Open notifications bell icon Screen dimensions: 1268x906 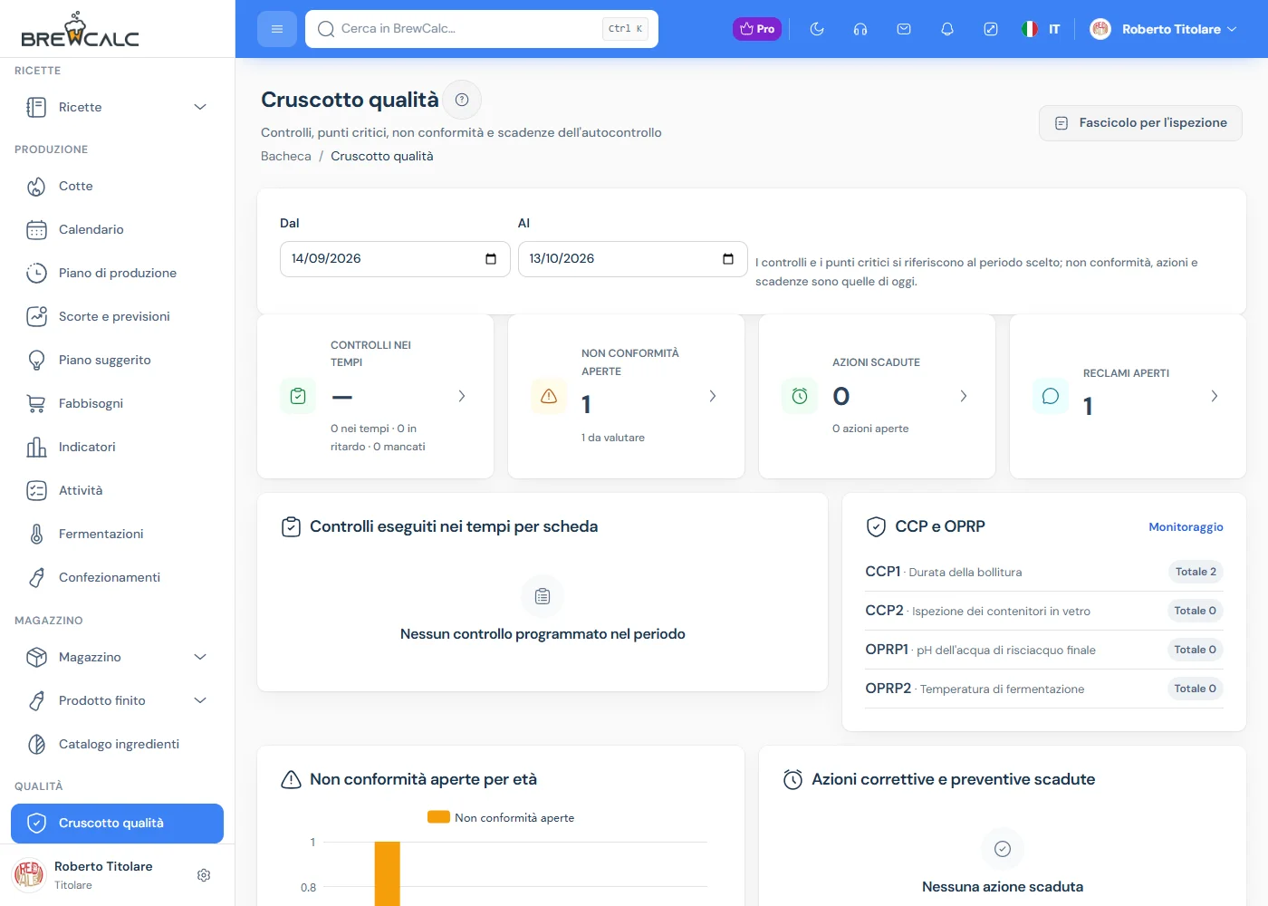pos(947,29)
